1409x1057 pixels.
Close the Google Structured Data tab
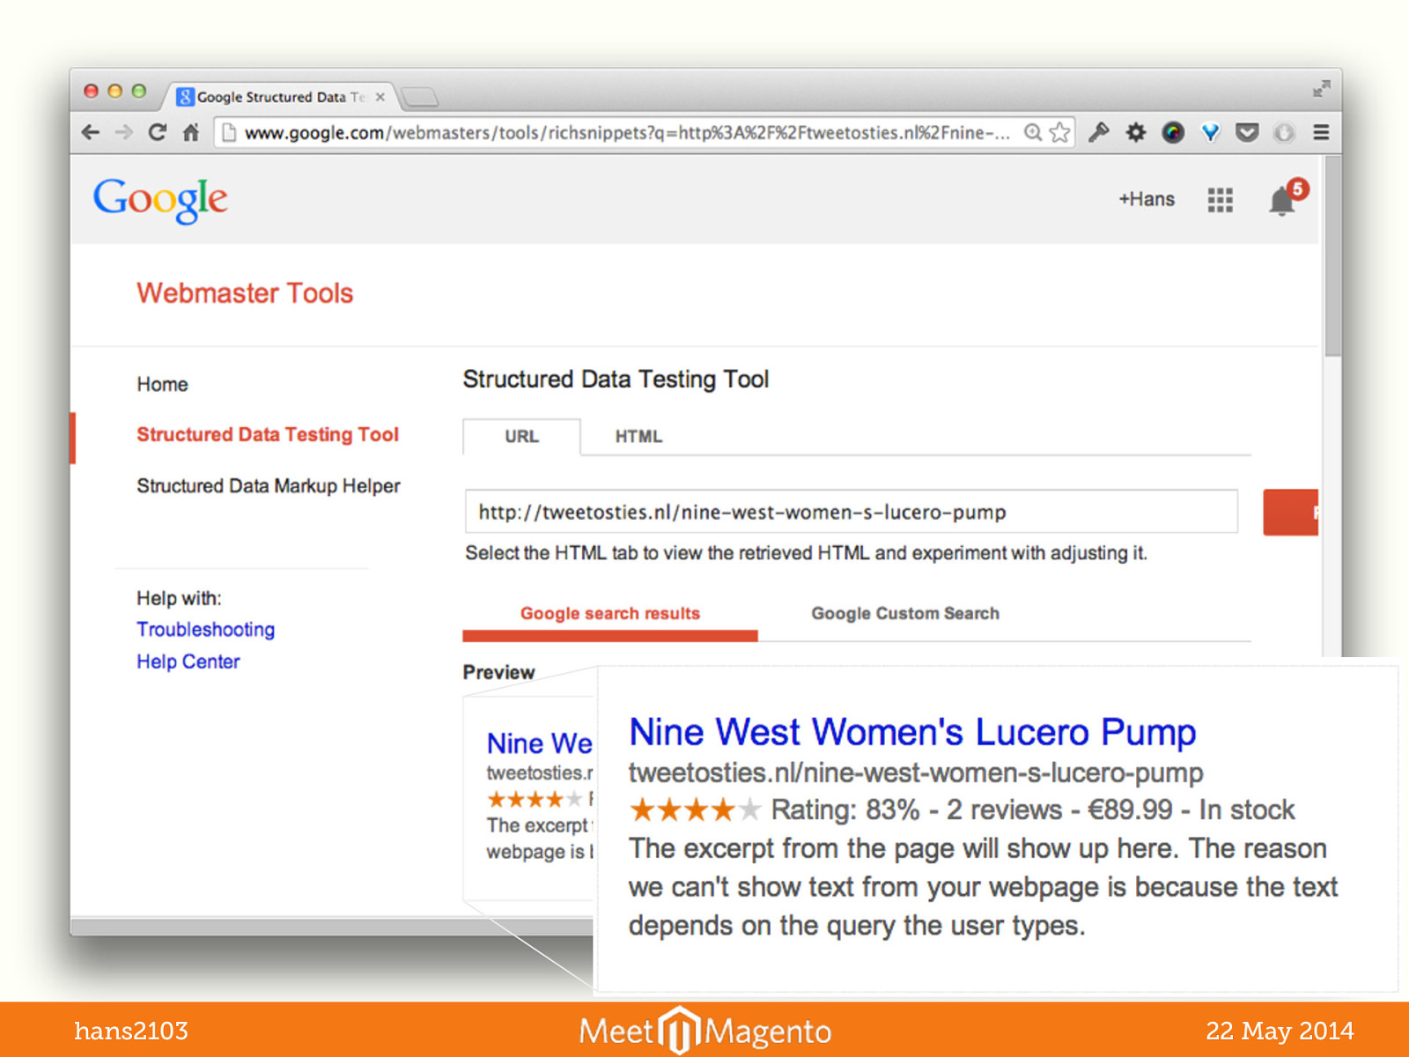pos(380,97)
